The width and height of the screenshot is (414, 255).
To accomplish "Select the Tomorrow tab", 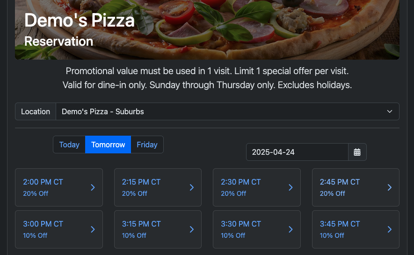I will 108,145.
